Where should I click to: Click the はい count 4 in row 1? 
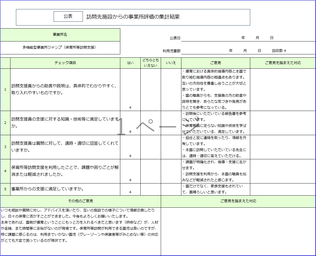[x=130, y=108]
